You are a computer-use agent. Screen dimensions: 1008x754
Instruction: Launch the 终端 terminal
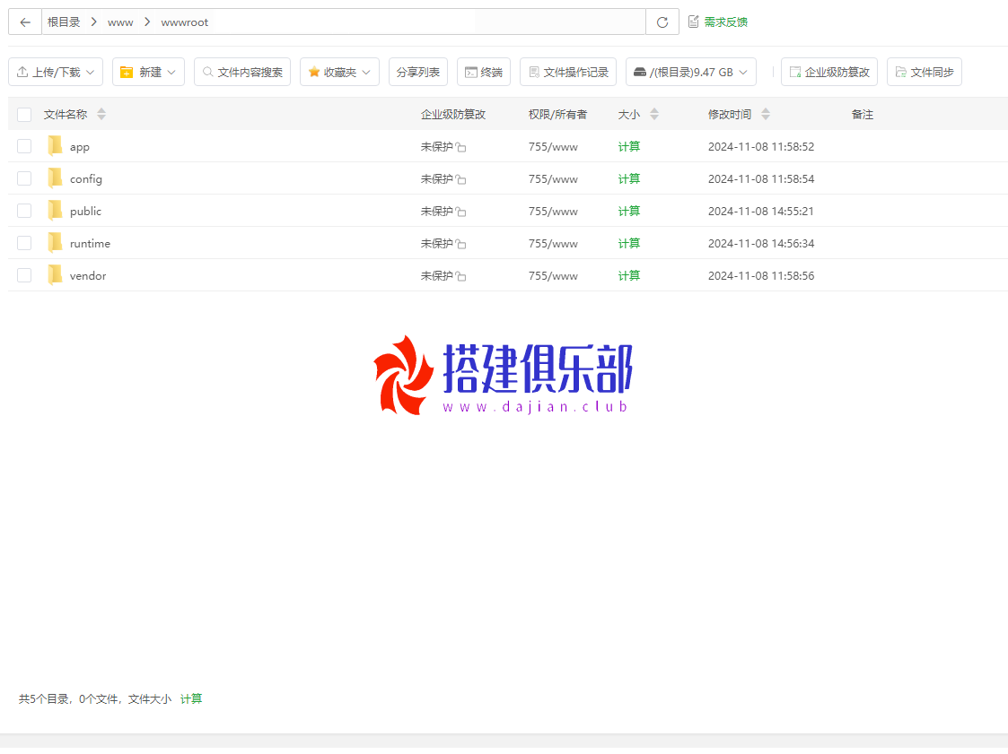click(484, 72)
